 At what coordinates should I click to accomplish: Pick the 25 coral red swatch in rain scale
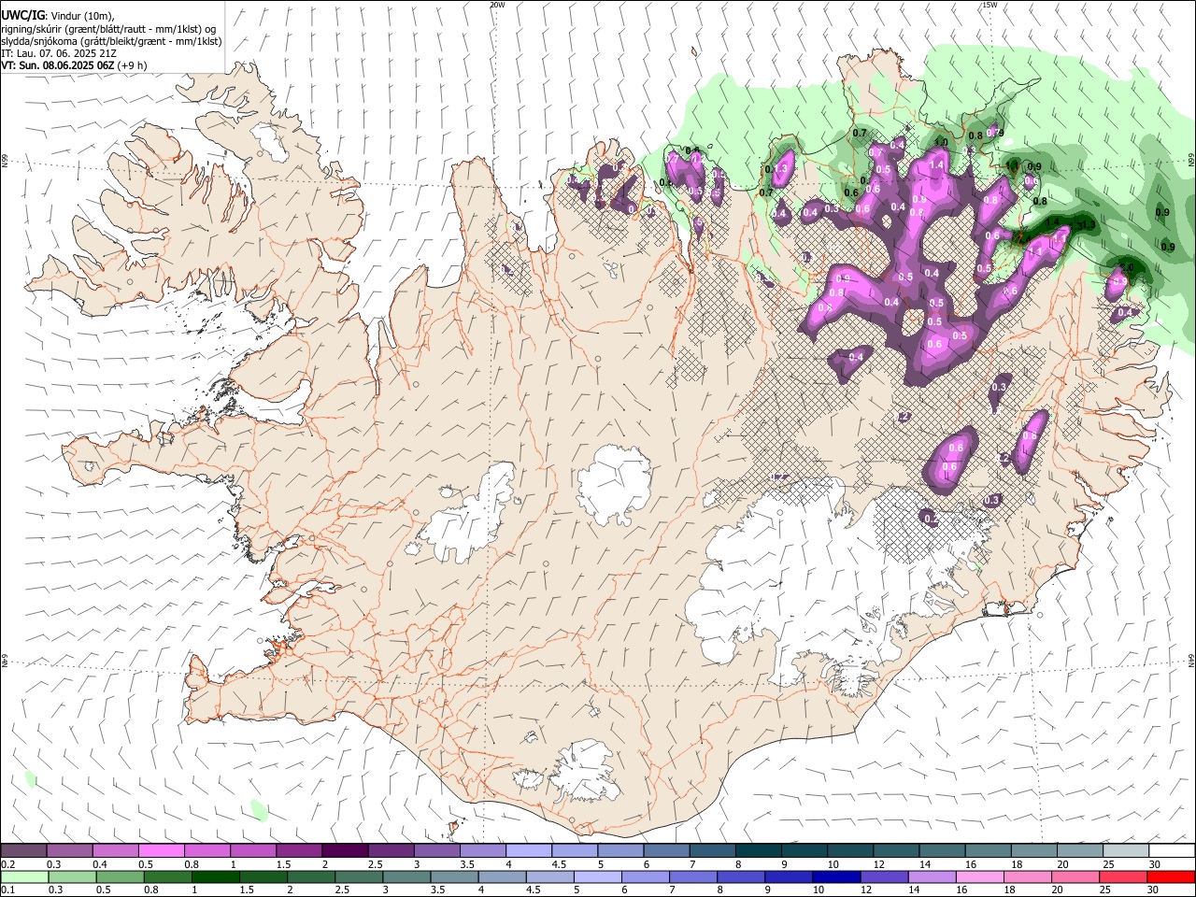pyautogui.click(x=1123, y=876)
